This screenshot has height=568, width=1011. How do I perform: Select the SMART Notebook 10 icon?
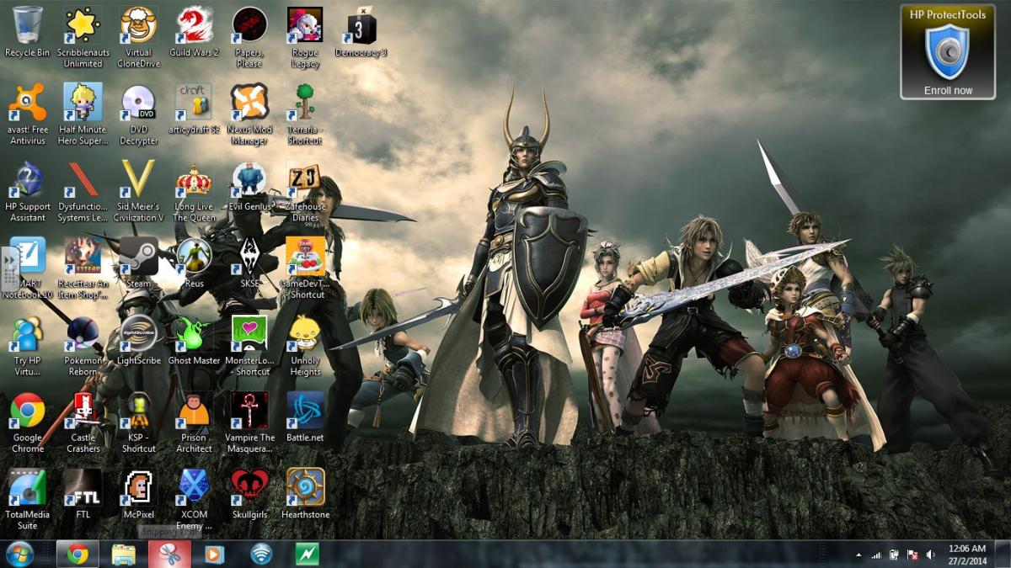point(27,268)
